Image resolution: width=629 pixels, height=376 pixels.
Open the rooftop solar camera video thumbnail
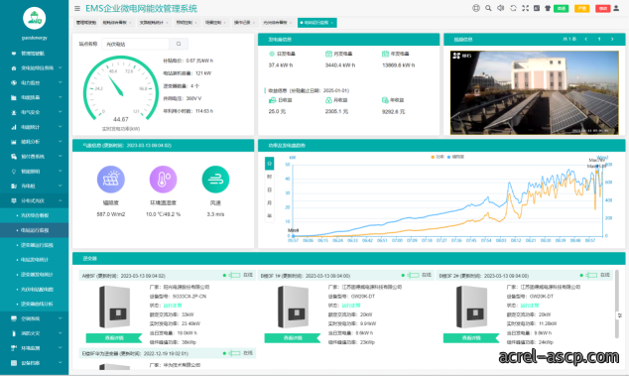(x=535, y=92)
